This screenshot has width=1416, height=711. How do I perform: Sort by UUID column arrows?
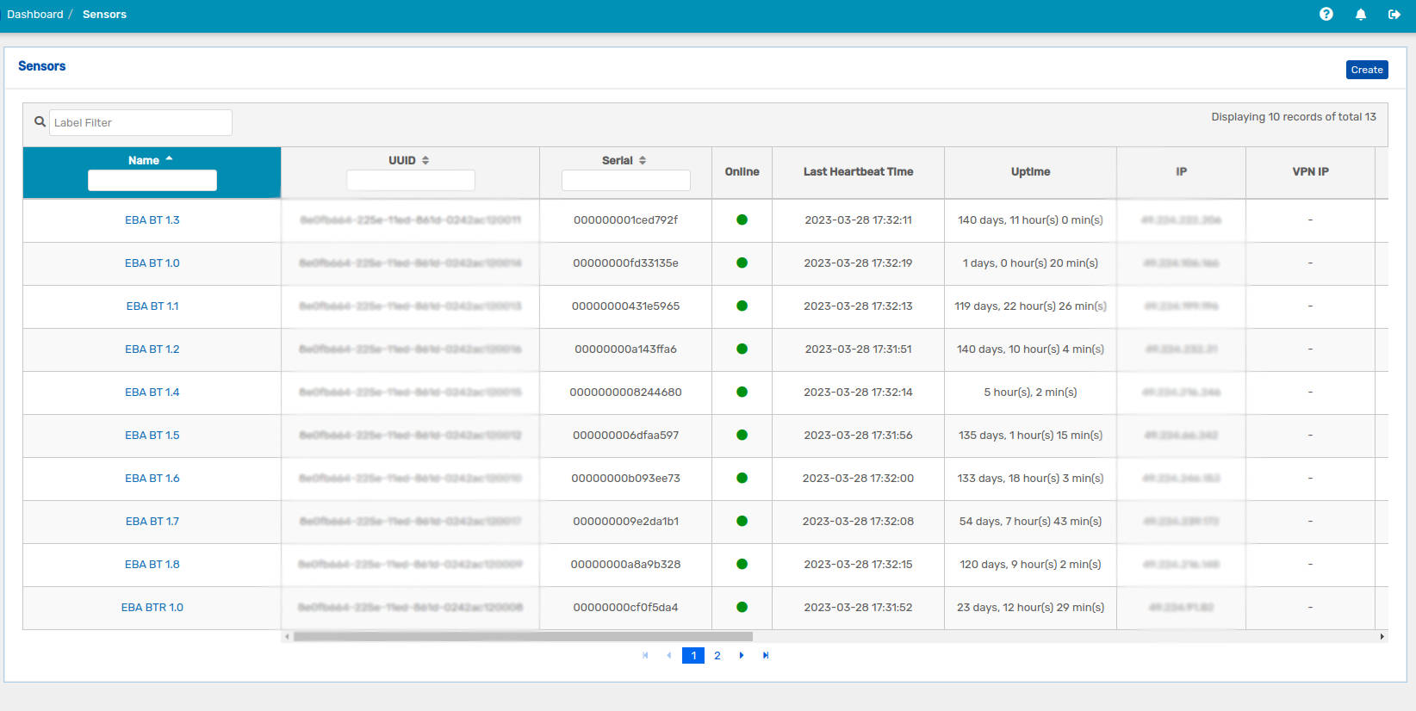425,160
